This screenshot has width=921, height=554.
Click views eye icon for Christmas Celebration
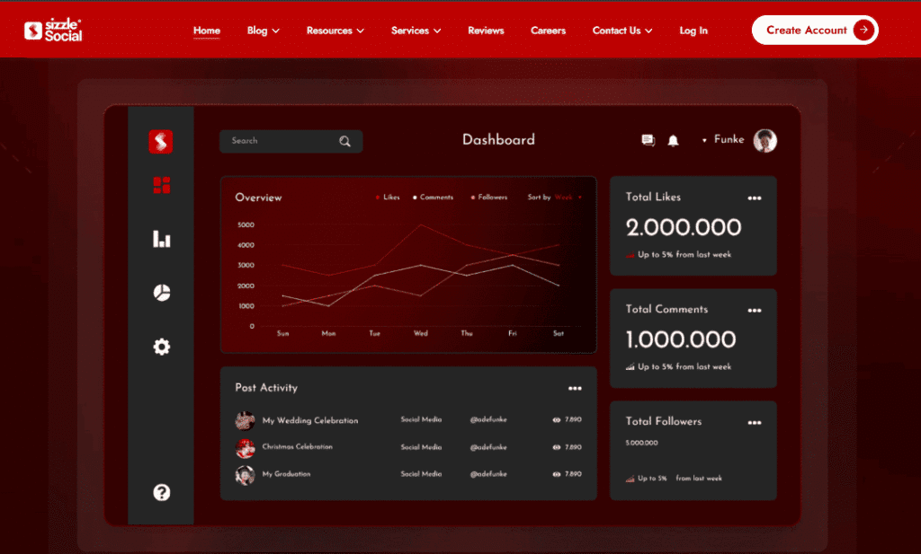pyautogui.click(x=556, y=447)
